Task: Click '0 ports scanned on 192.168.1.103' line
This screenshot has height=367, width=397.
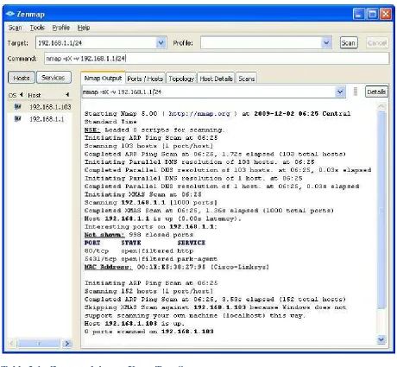Action: [x=149, y=332]
